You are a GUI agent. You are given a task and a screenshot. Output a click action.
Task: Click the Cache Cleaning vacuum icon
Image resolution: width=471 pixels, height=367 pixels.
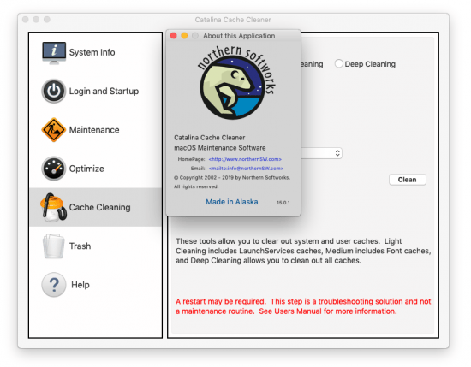(53, 207)
